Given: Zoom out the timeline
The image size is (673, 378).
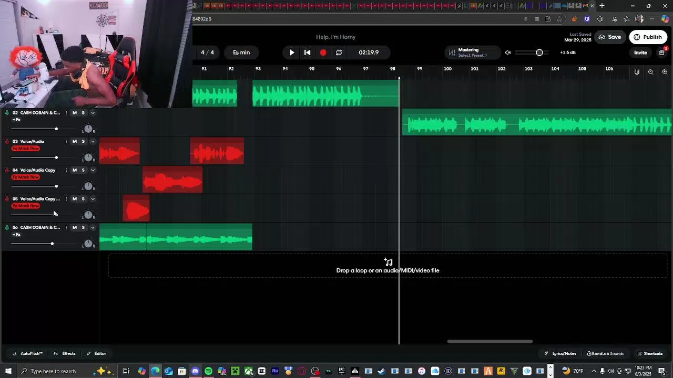Looking at the screenshot, I should 651,72.
